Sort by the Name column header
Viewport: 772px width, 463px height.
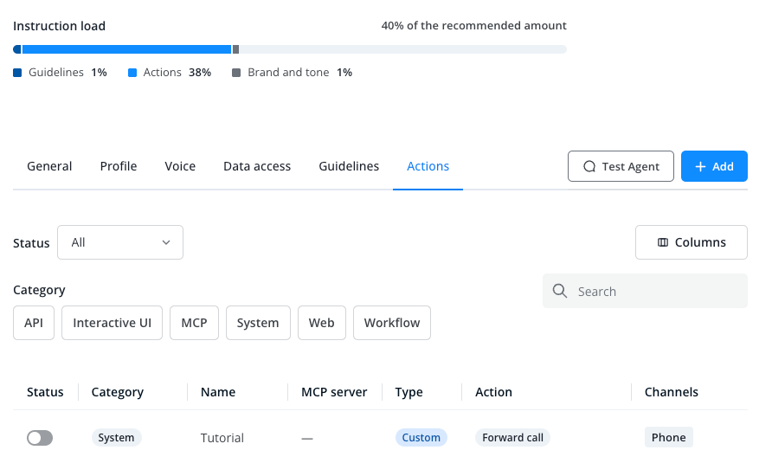(x=218, y=392)
